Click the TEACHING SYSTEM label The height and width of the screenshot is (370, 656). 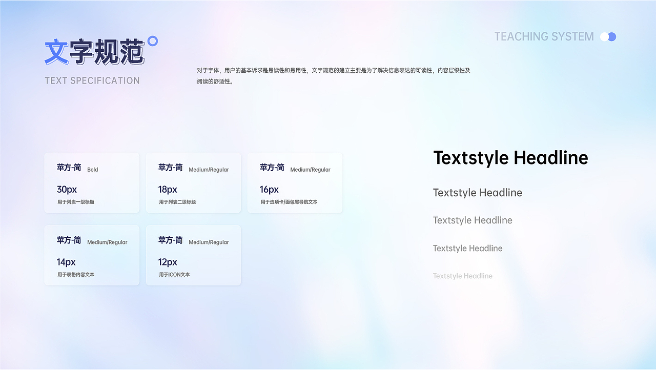tap(544, 37)
